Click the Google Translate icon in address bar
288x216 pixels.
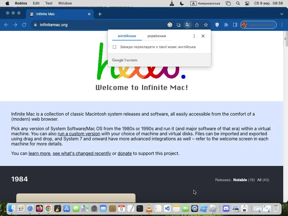[188, 25]
